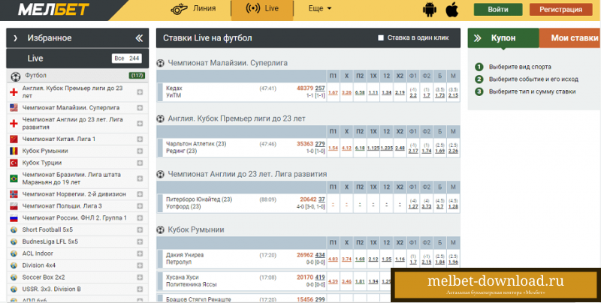Select Б odds 1.69 for Чарльтон Атлетик
The image size is (601, 303).
point(440,151)
